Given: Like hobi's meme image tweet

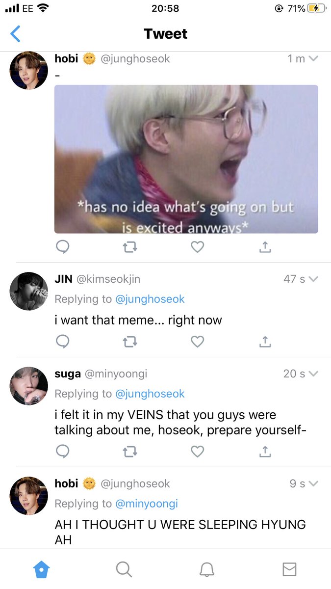Looking at the screenshot, I should click(197, 247).
